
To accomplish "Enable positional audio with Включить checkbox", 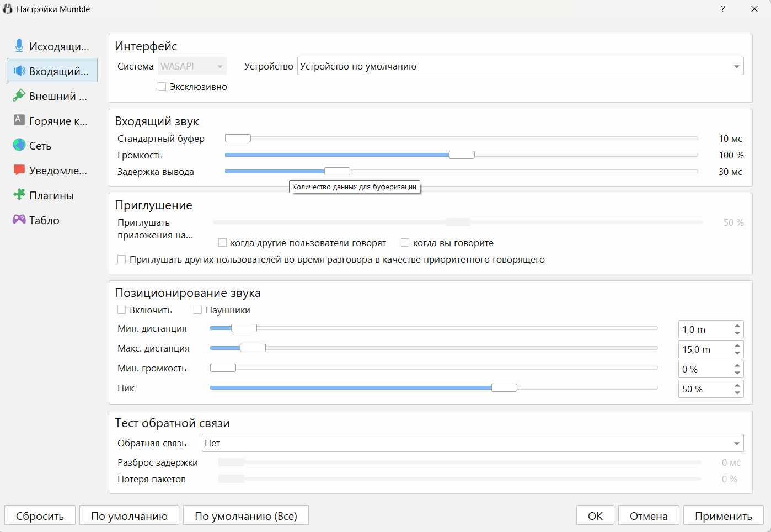I will 121,310.
